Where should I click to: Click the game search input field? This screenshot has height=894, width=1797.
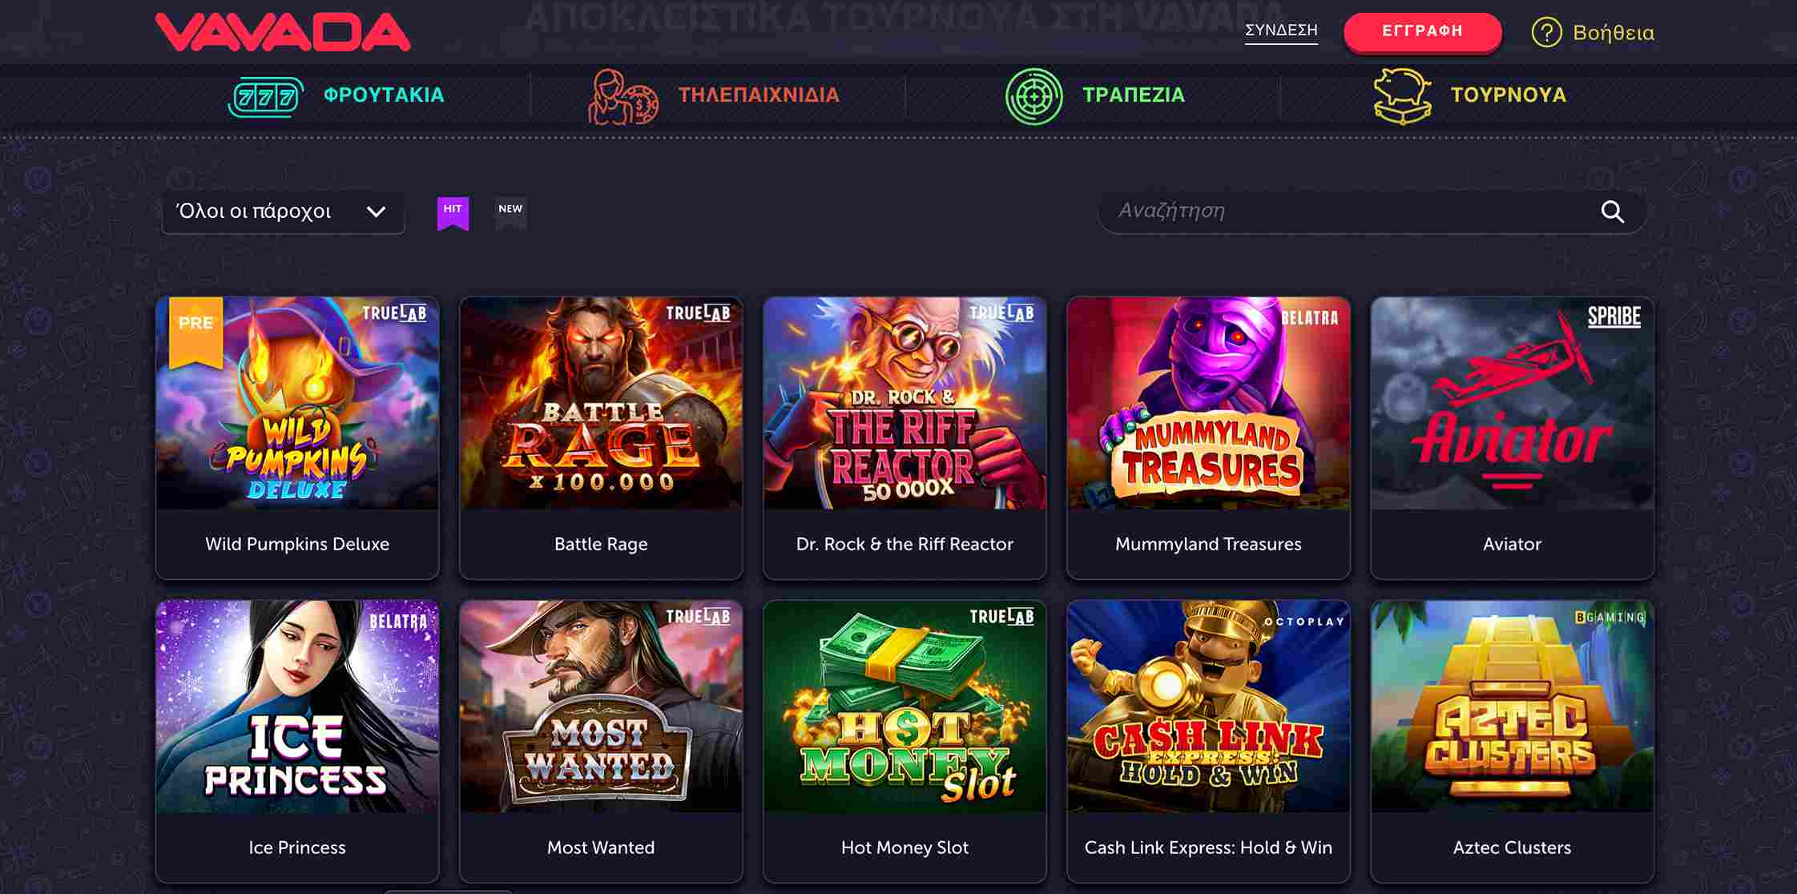coord(1346,211)
